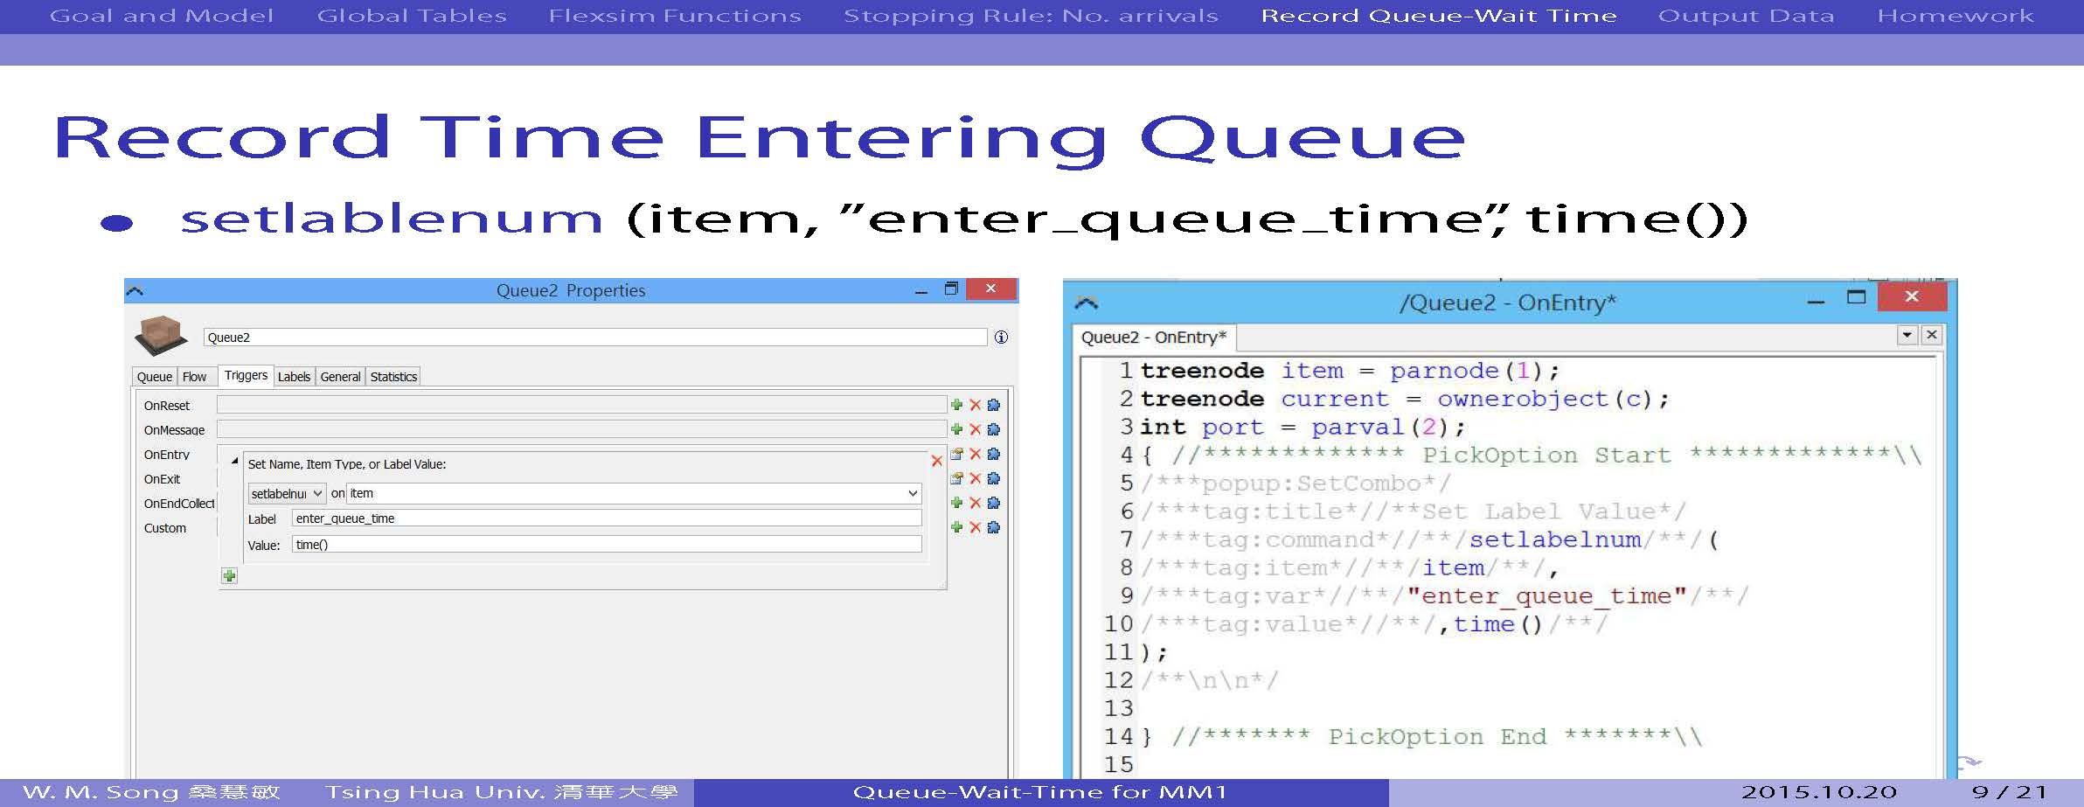Remove the Set Label Value pick option
This screenshot has width=2084, height=807.
936,461
